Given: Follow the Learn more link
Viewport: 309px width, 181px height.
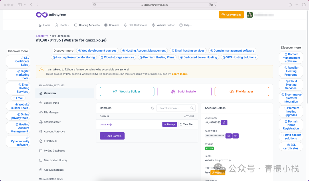Looking at the screenshot, I should coord(180,74).
